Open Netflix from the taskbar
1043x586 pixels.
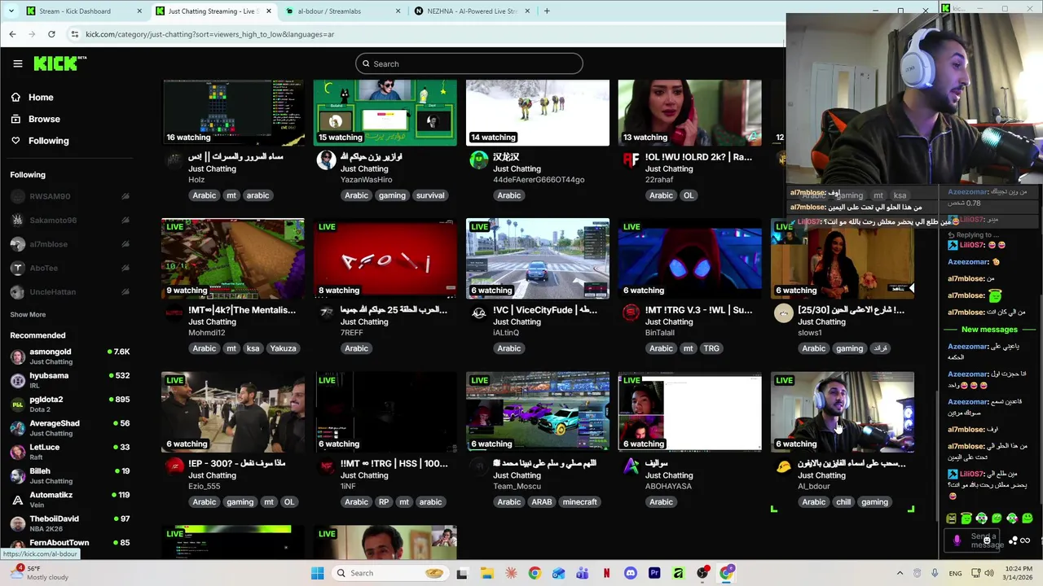pos(606,573)
